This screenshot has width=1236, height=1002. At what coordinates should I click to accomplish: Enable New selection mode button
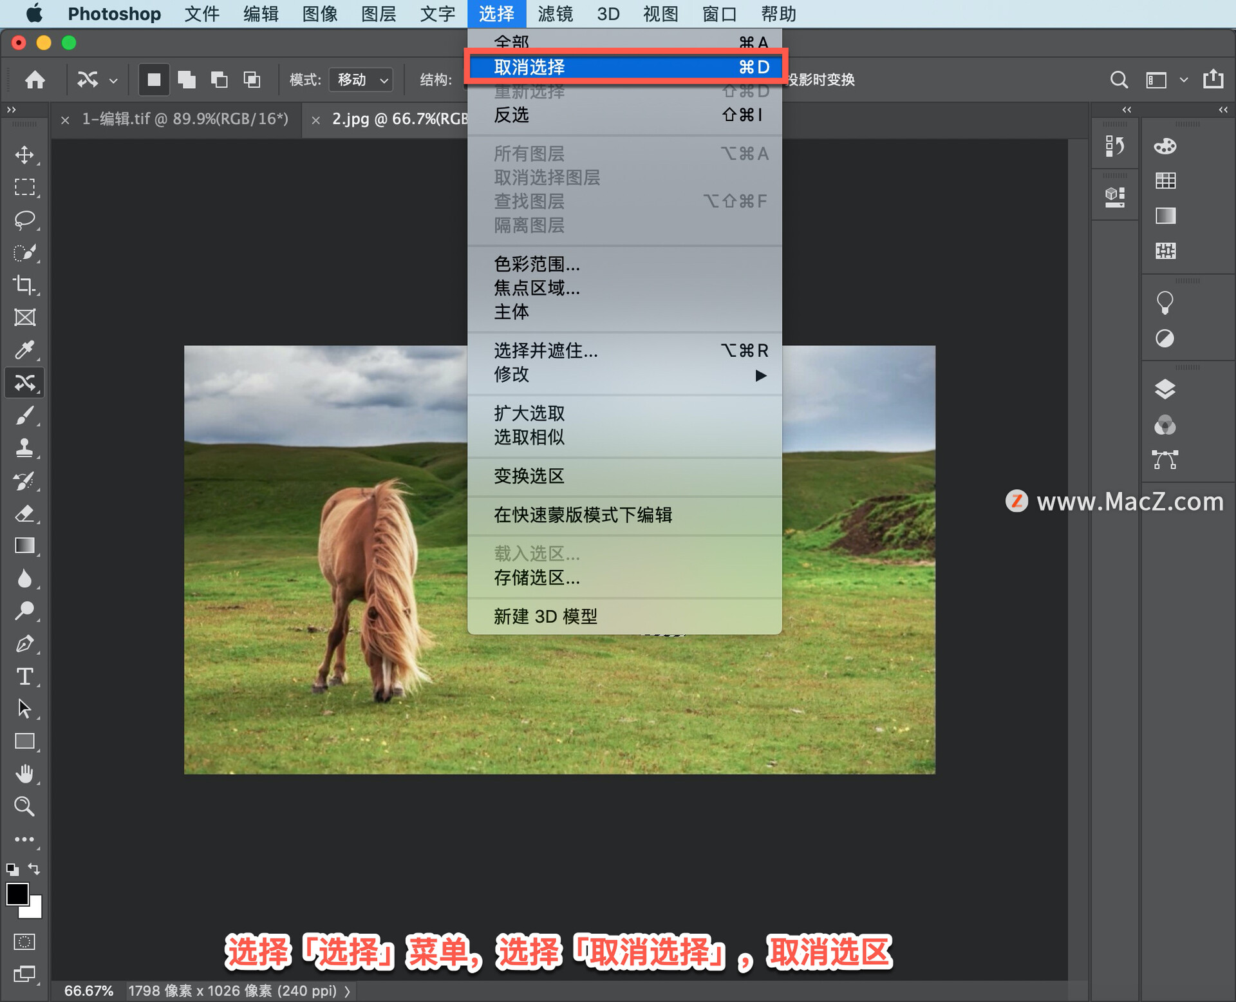pyautogui.click(x=154, y=80)
